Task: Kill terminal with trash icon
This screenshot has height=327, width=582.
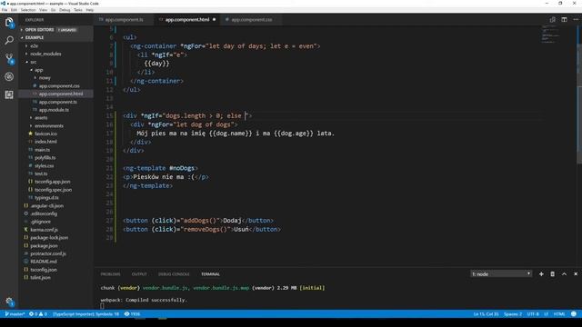Action: 552,274
